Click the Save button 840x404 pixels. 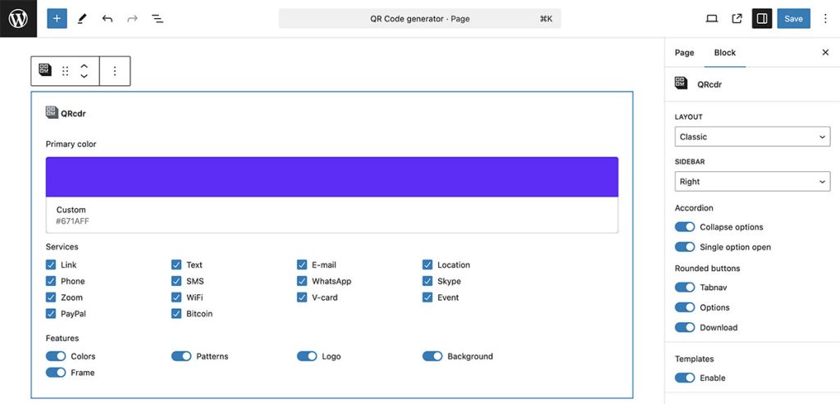(793, 18)
